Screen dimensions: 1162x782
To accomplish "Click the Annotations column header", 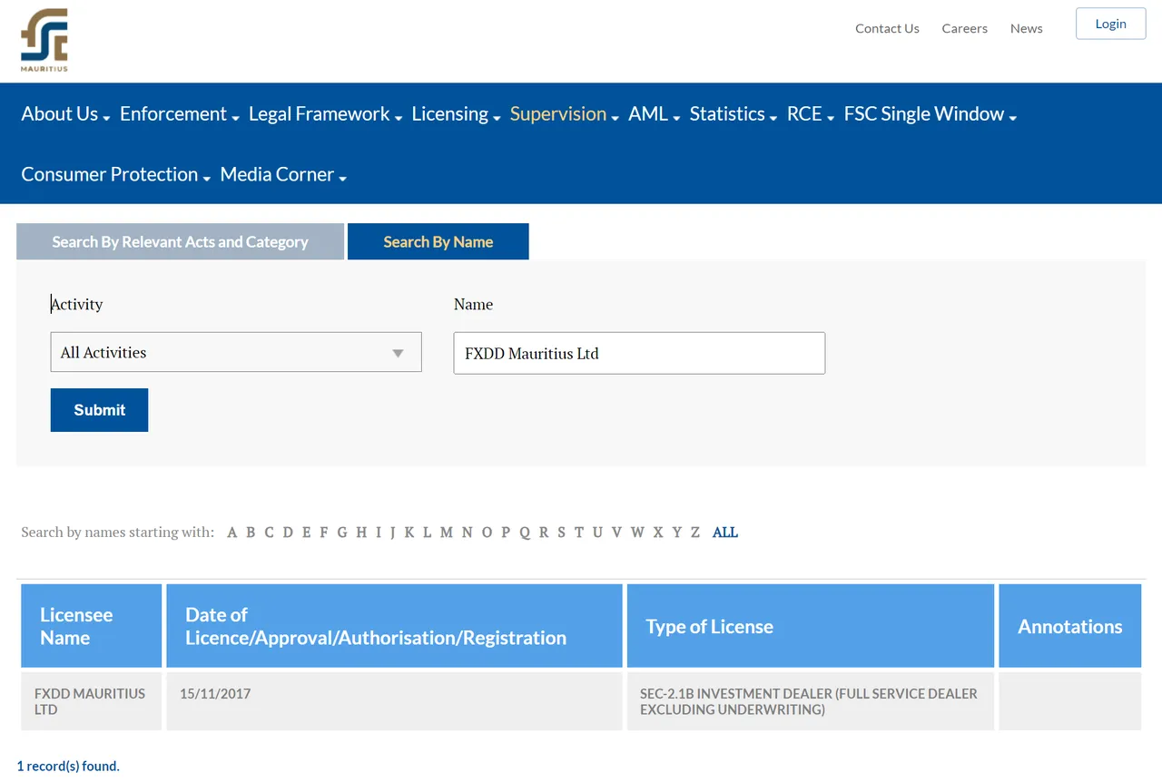I will pyautogui.click(x=1070, y=626).
